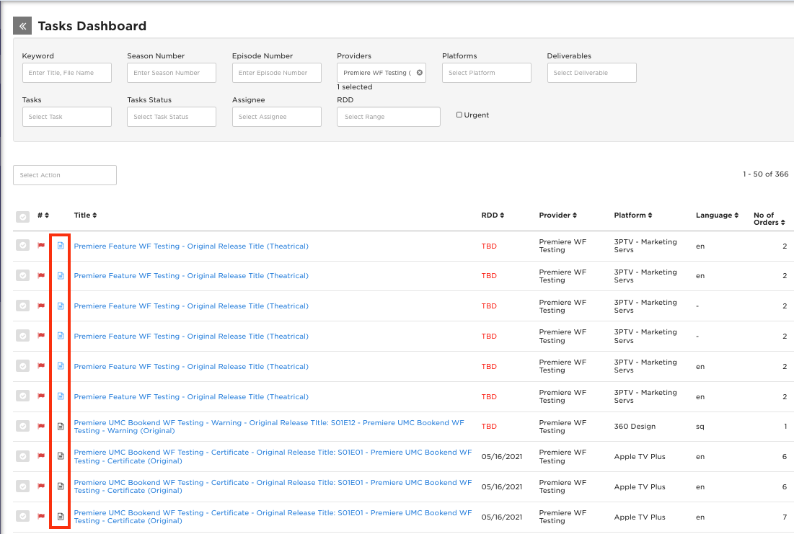Open the Certificate title link with 7 orders
Image resolution: width=794 pixels, height=534 pixels.
(x=273, y=516)
